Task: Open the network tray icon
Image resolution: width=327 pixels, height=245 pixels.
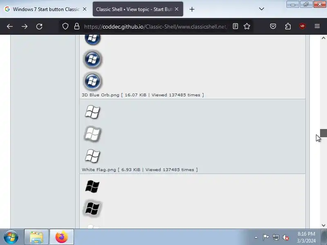Action: click(x=276, y=237)
